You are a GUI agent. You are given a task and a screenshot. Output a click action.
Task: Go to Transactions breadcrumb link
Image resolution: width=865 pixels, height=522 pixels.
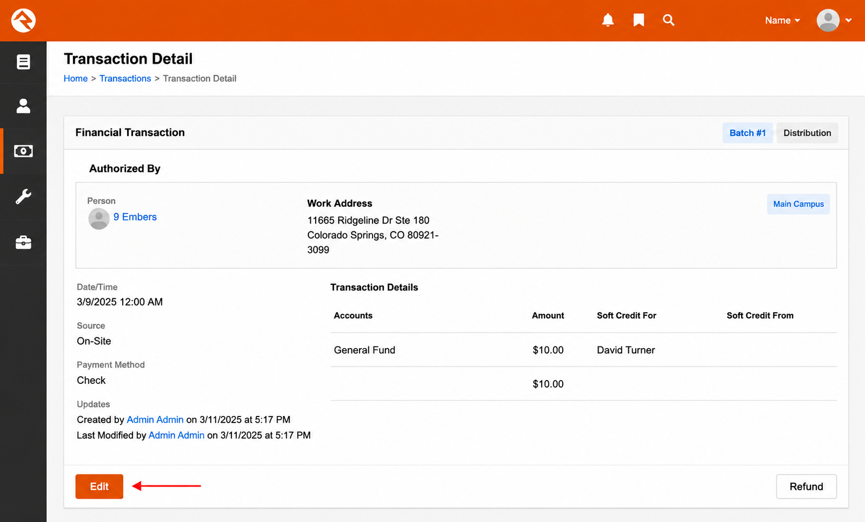[125, 78]
